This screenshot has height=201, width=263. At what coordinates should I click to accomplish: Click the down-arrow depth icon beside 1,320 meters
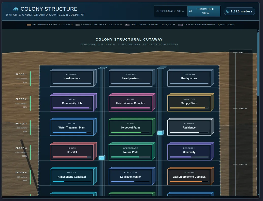pyautogui.click(x=228, y=11)
